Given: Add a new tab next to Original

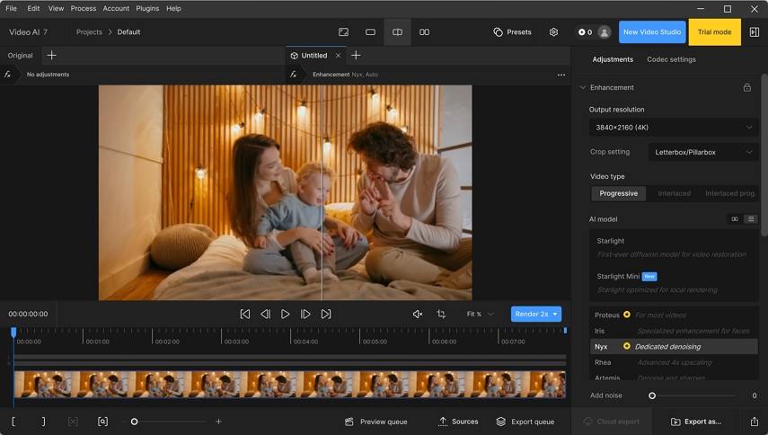Looking at the screenshot, I should pyautogui.click(x=51, y=56).
